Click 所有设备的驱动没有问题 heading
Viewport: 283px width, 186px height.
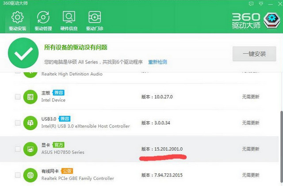[x=76, y=47]
